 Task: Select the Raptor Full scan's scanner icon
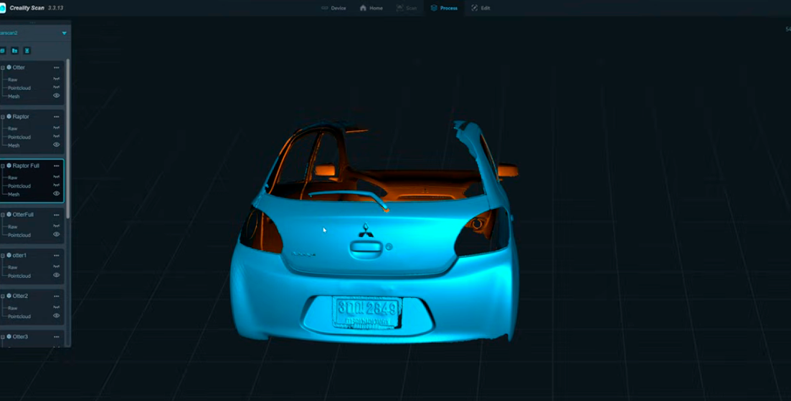[9, 165]
